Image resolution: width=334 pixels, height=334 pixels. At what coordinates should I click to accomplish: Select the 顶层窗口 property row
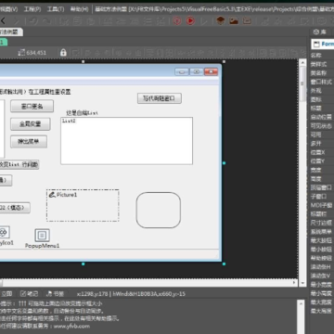(x=322, y=187)
